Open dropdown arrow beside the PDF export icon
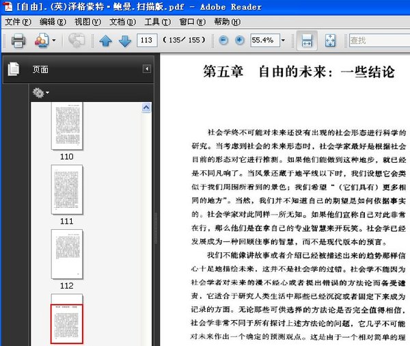This screenshot has height=346, width=410. point(54,41)
